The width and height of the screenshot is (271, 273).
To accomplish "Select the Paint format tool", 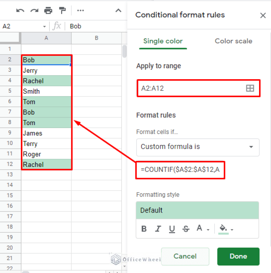I will tap(62, 11).
